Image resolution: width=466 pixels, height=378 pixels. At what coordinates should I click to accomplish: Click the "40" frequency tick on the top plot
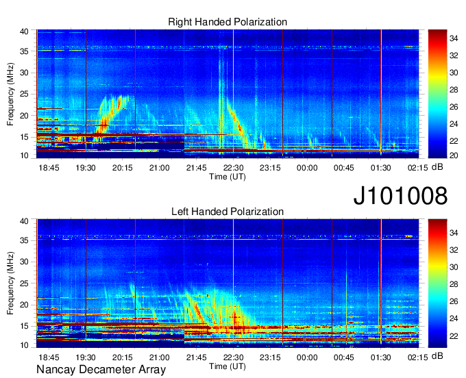(x=24, y=32)
